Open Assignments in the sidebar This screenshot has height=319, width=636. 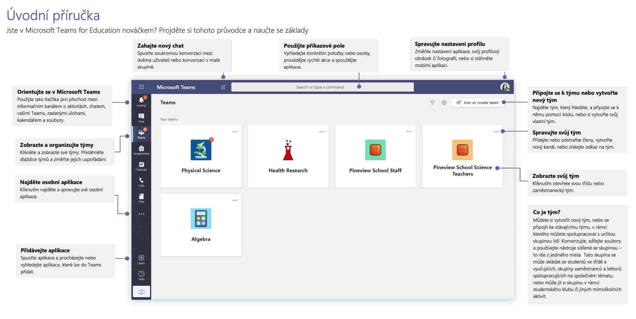(x=141, y=150)
